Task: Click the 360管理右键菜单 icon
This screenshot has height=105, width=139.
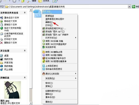Action: click(x=44, y=61)
